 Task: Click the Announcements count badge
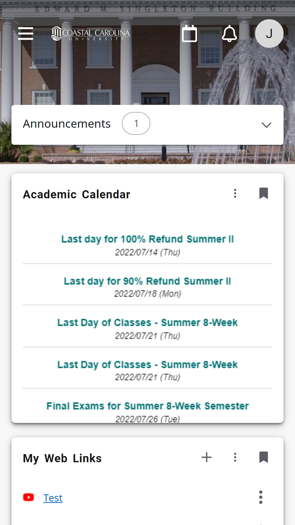pyautogui.click(x=136, y=124)
